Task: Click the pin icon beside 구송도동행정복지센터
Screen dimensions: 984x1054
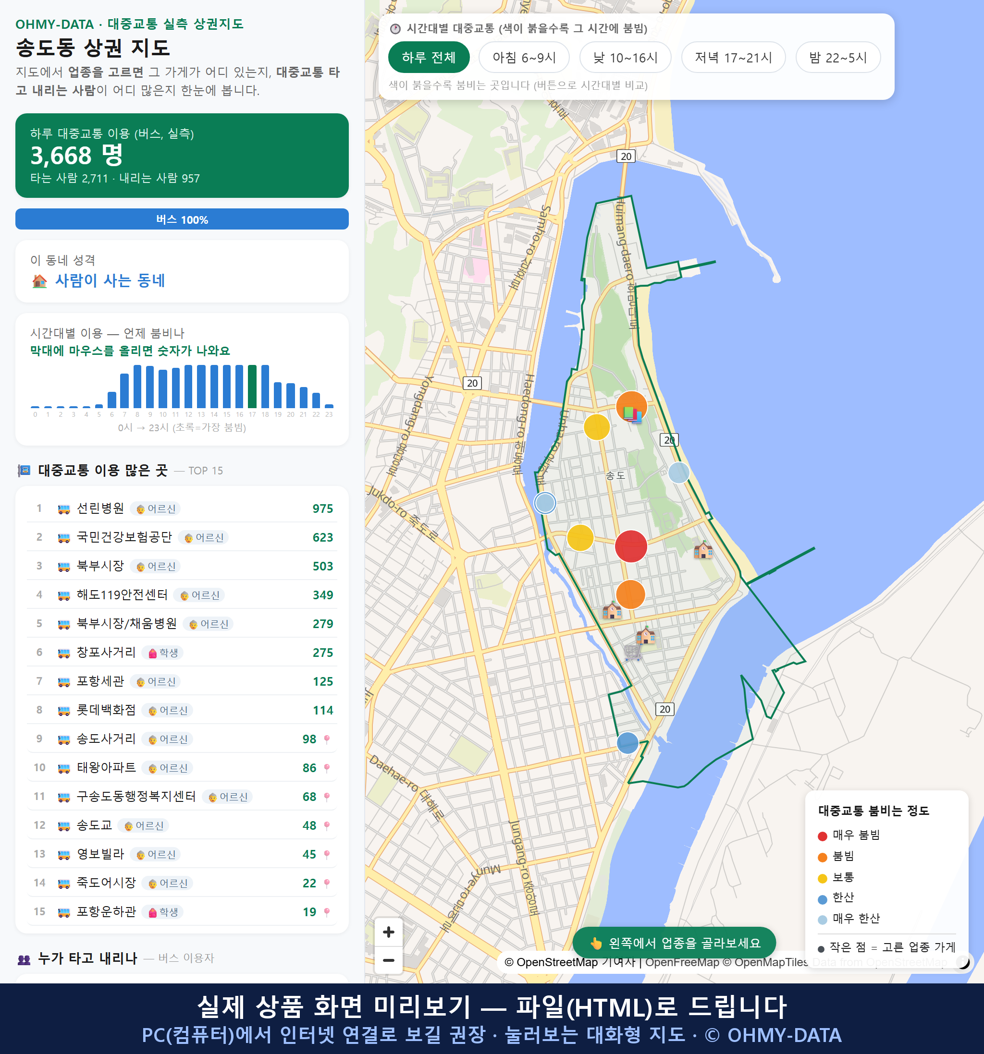Action: tap(327, 797)
